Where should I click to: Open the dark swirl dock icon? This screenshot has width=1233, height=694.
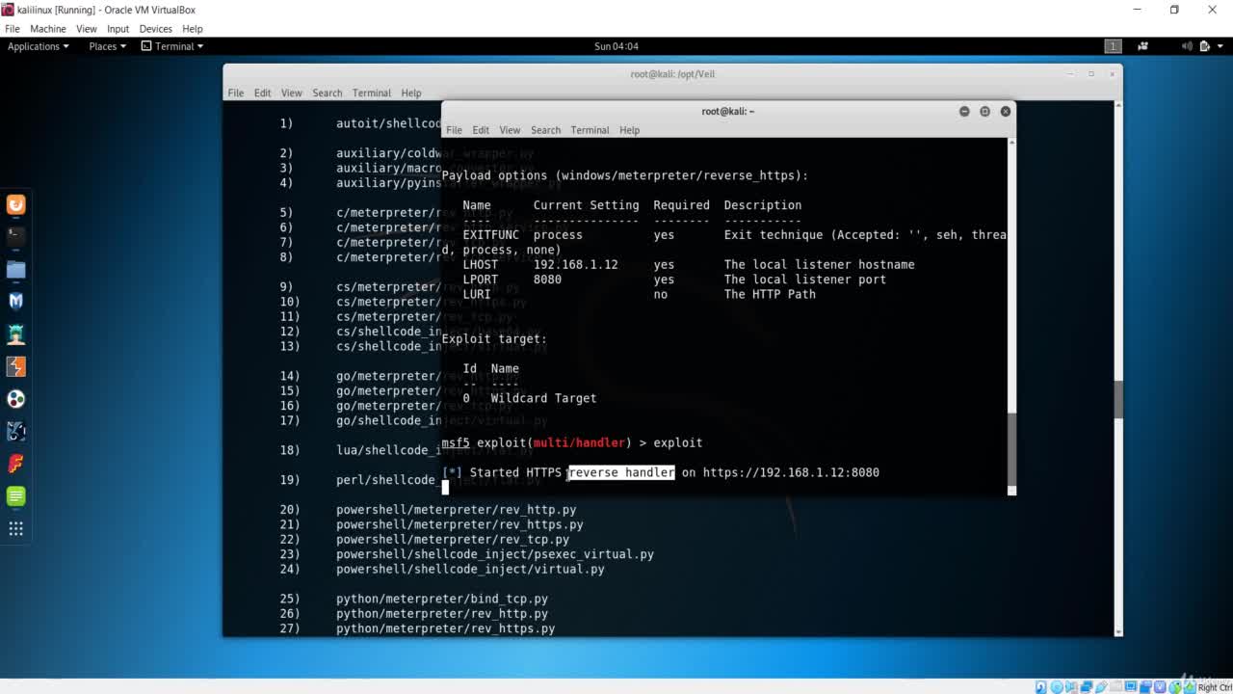click(15, 431)
